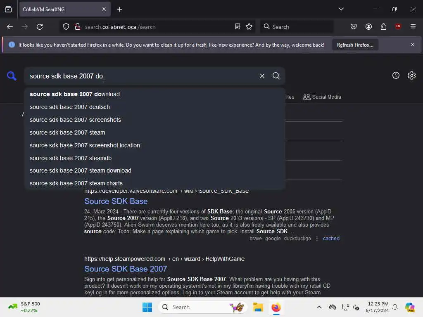Open cached version of Valve result
This screenshot has width=423, height=317.
tap(331, 239)
